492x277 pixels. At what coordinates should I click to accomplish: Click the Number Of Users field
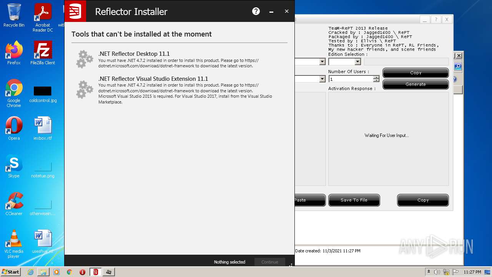click(351, 79)
